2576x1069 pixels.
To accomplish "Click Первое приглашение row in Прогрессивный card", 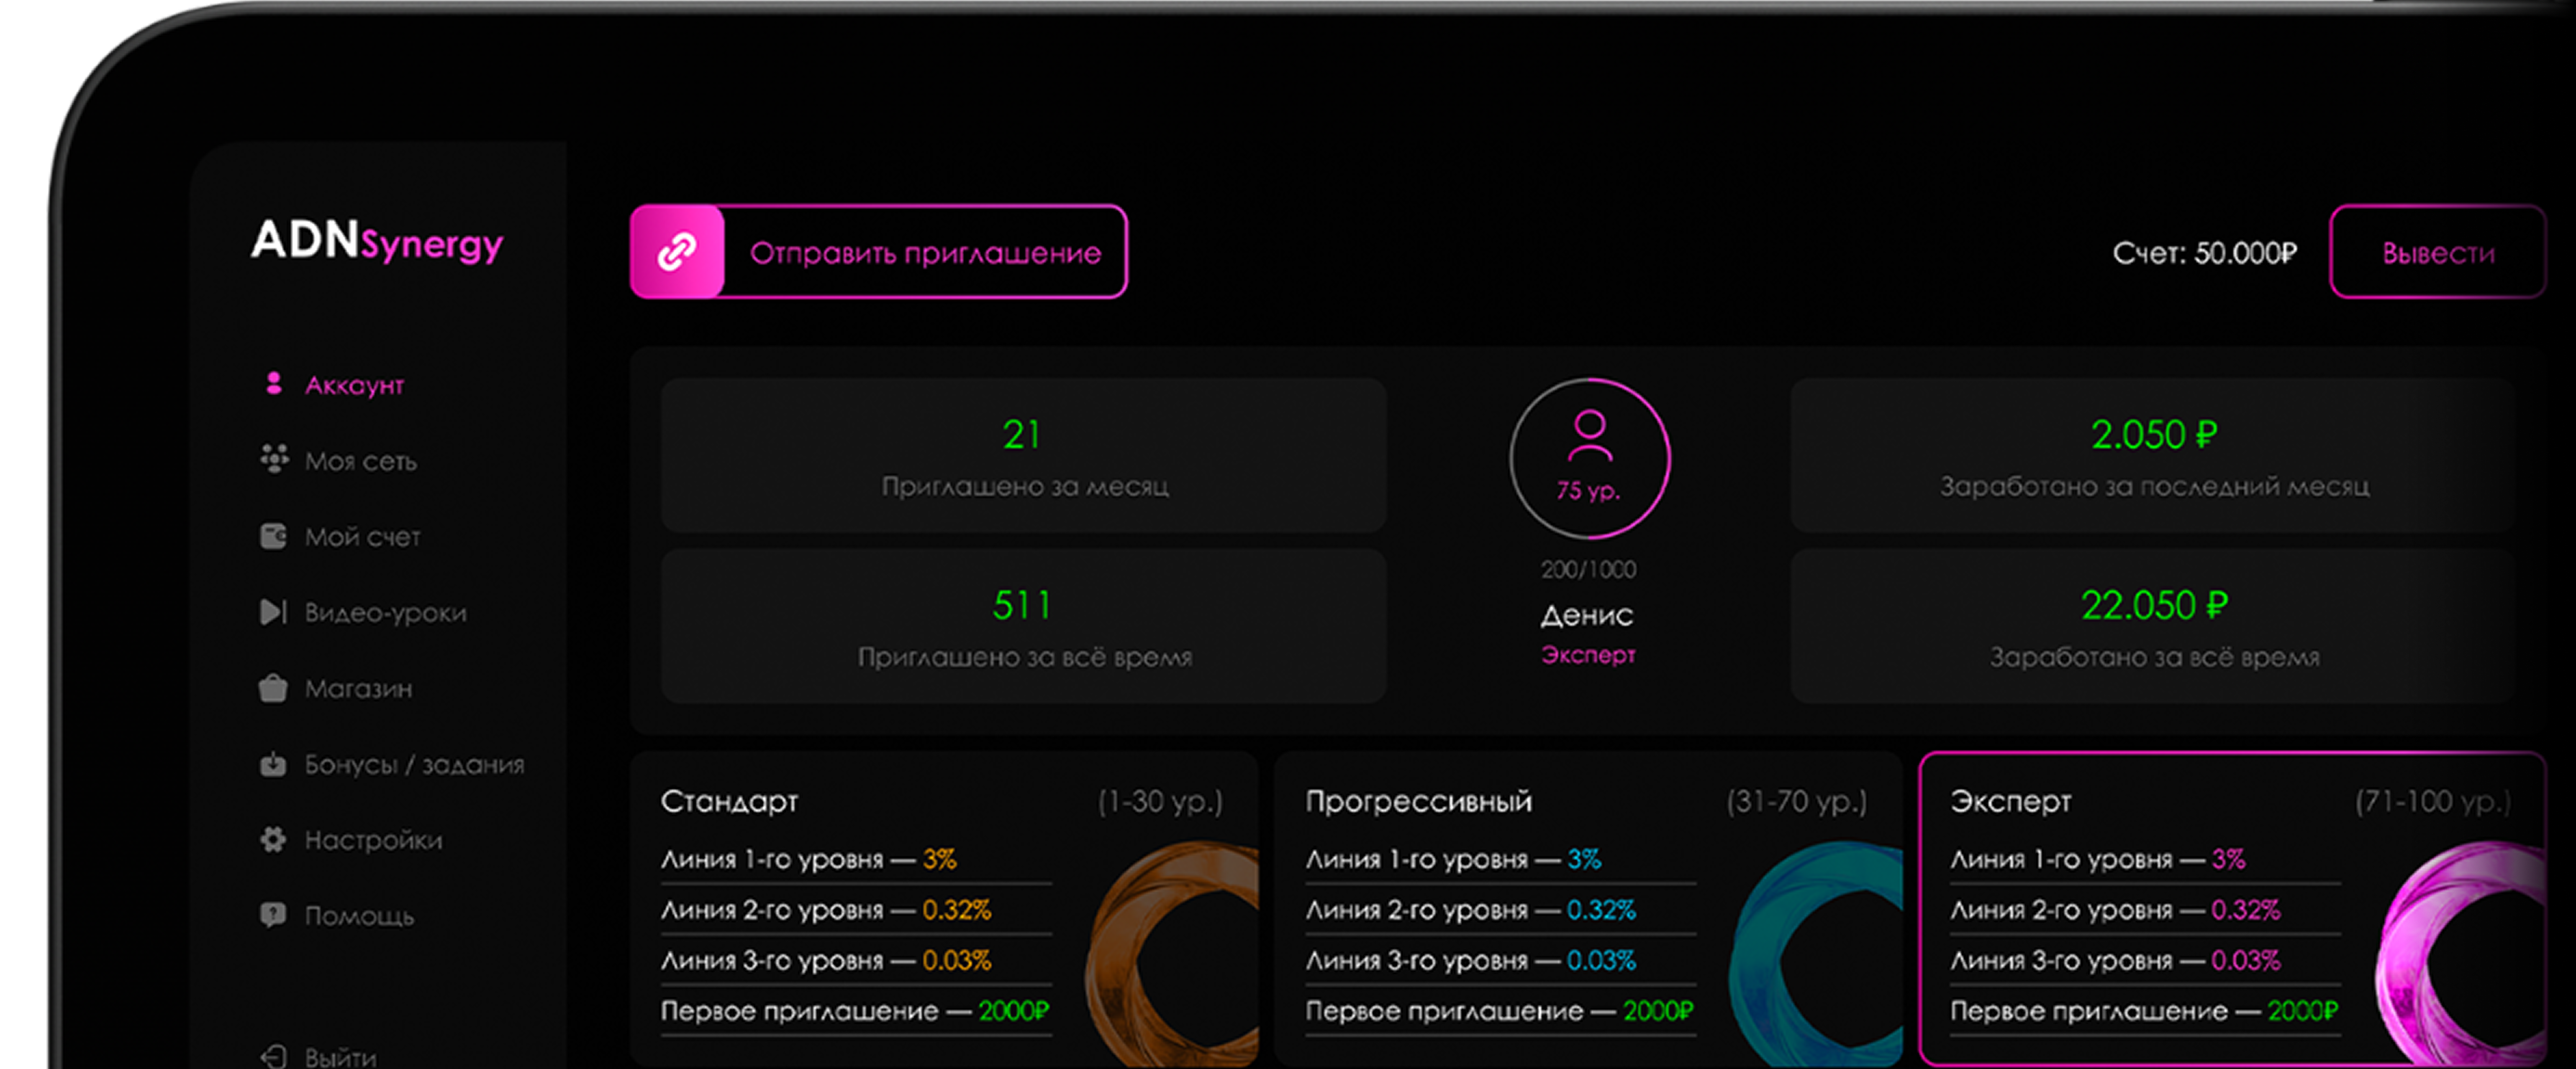I will click(x=1500, y=1012).
